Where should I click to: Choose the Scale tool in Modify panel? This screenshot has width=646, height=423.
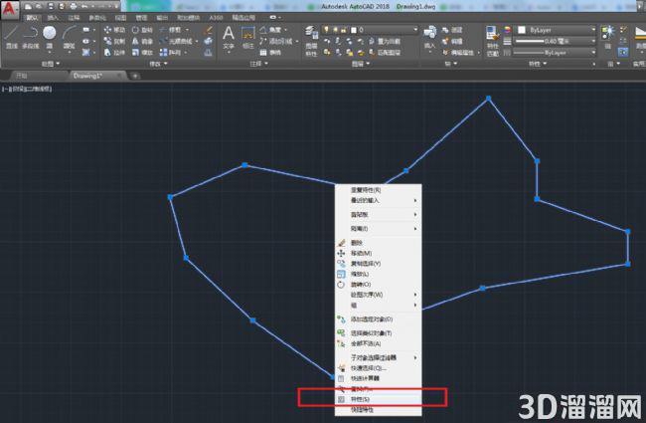(142, 53)
